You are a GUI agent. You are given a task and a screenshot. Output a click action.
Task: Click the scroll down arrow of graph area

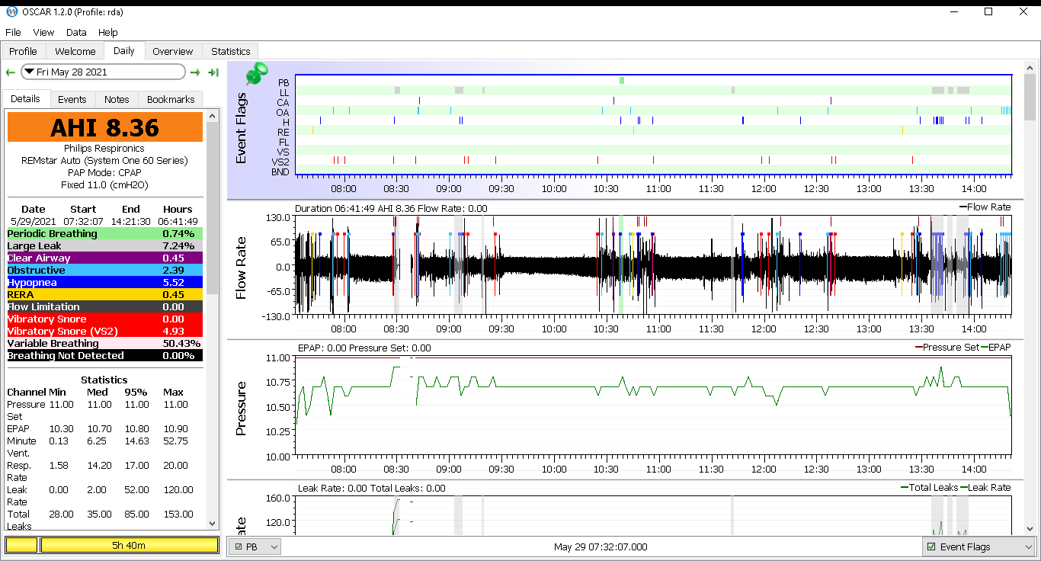(1030, 527)
